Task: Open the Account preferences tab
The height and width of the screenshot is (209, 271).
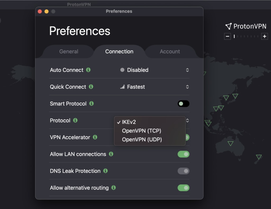Action: coord(170,52)
